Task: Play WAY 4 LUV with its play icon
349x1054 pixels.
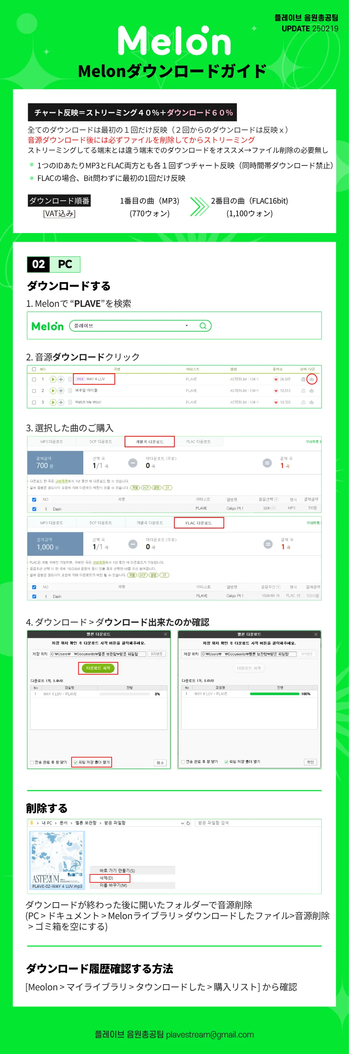Action: click(53, 379)
